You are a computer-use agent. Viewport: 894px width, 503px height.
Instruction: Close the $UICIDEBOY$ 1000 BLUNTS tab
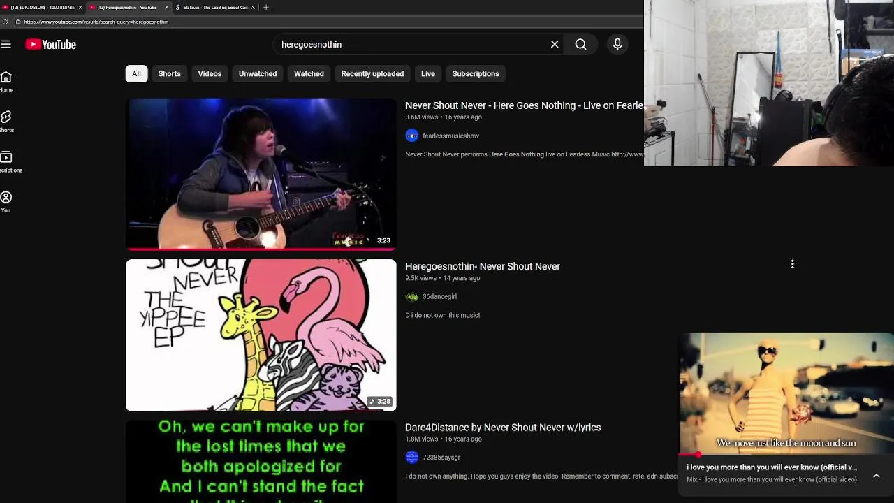[80, 7]
